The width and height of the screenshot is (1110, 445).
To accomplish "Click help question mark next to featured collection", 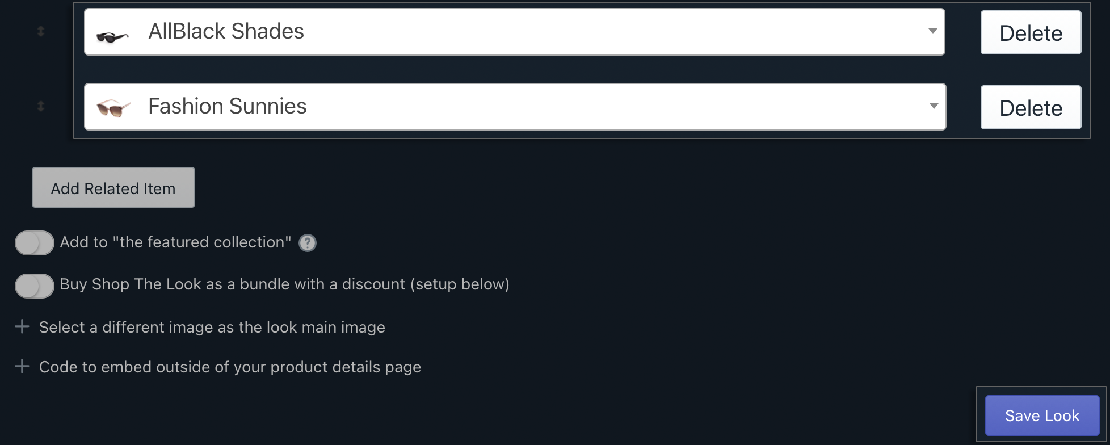I will point(308,243).
